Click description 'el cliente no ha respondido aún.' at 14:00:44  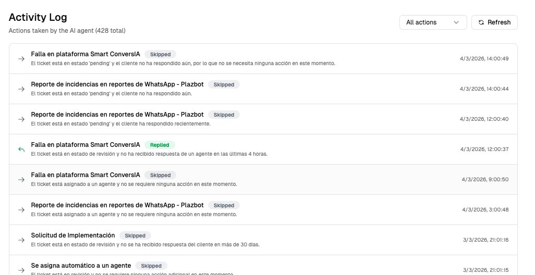pos(111,94)
